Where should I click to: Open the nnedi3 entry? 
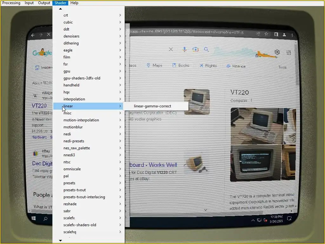click(89, 155)
